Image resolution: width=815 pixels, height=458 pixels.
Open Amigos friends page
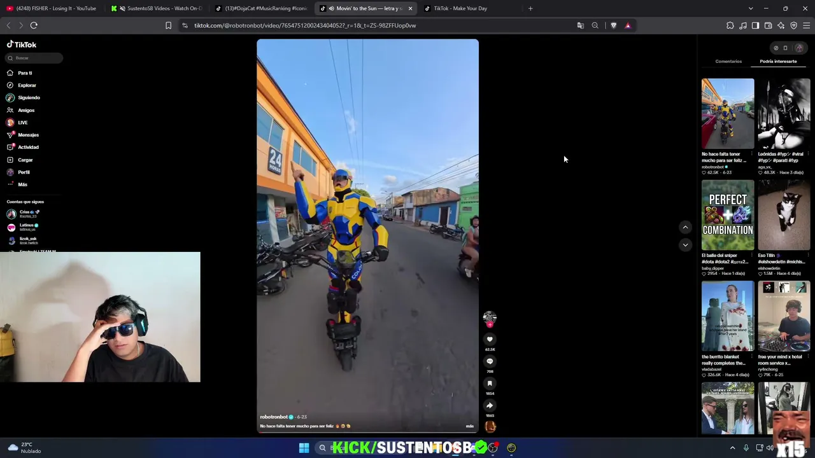pos(20,110)
